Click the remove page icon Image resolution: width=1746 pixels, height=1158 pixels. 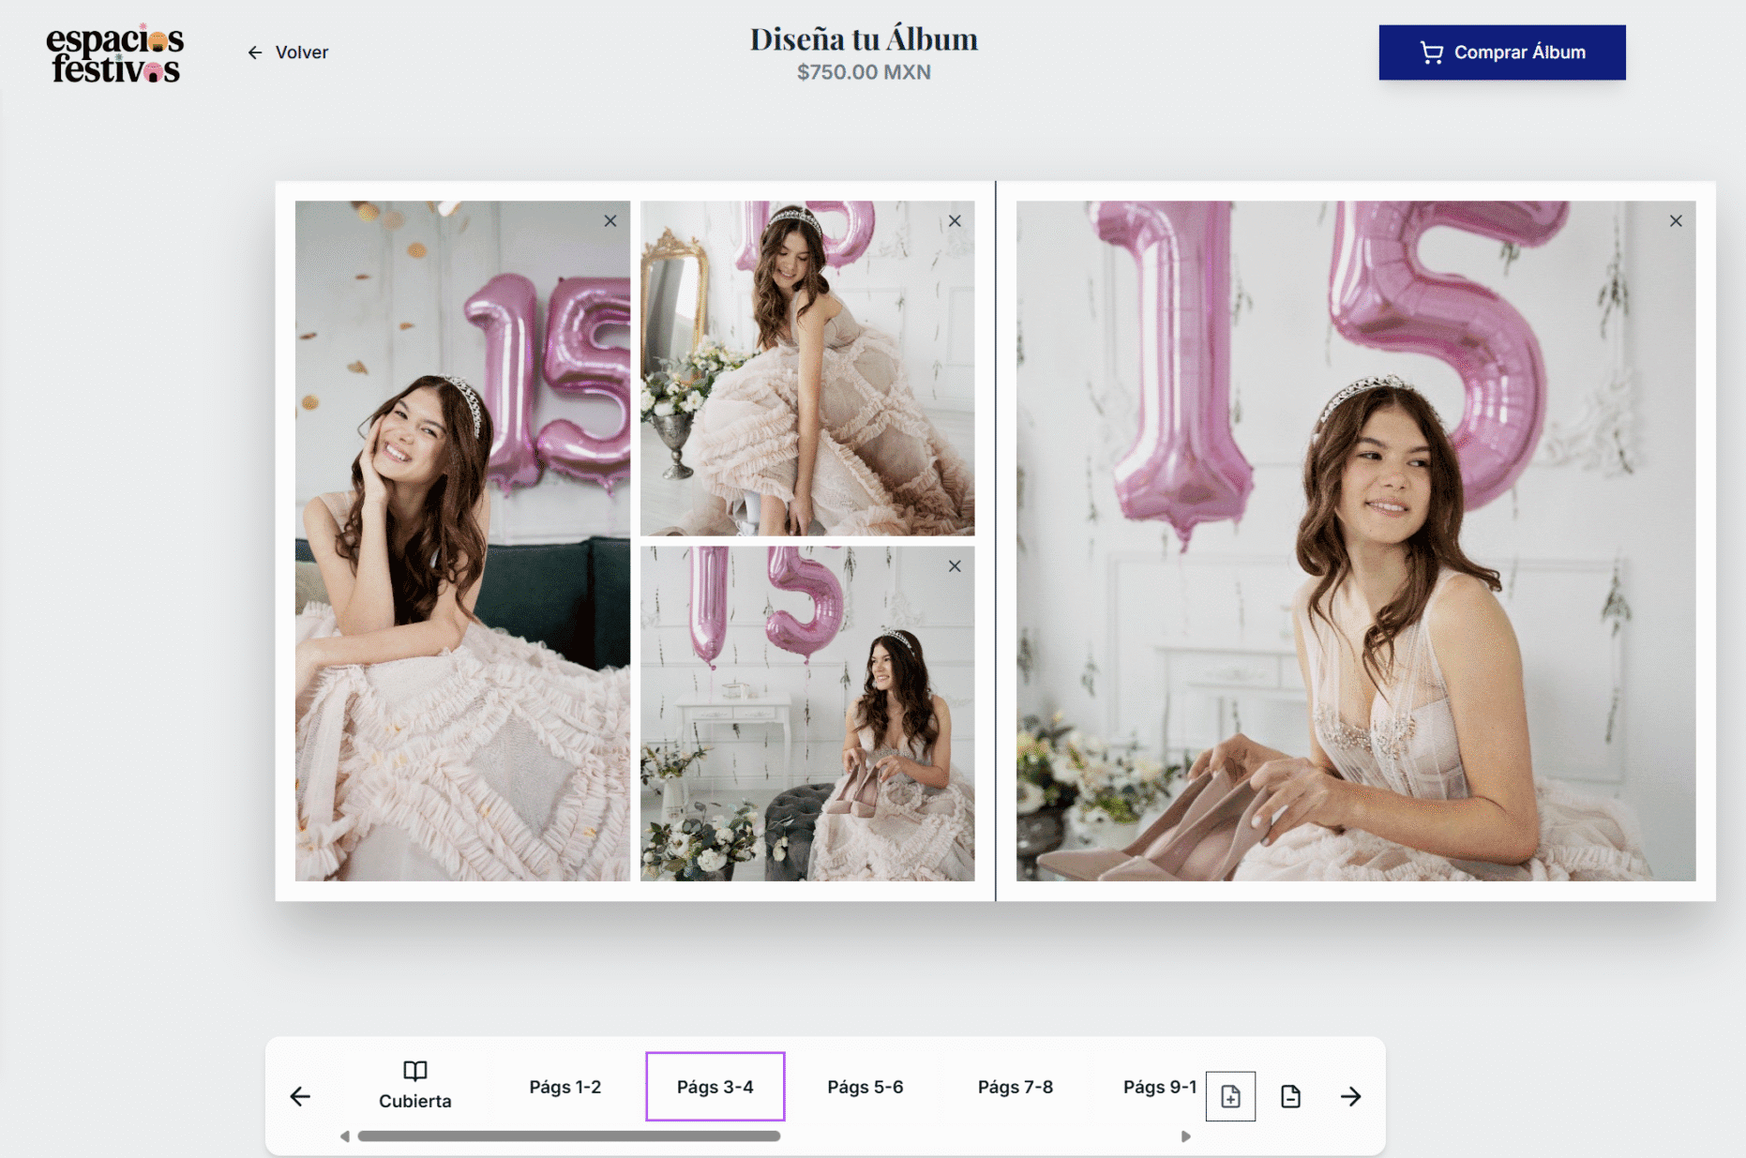click(x=1290, y=1096)
